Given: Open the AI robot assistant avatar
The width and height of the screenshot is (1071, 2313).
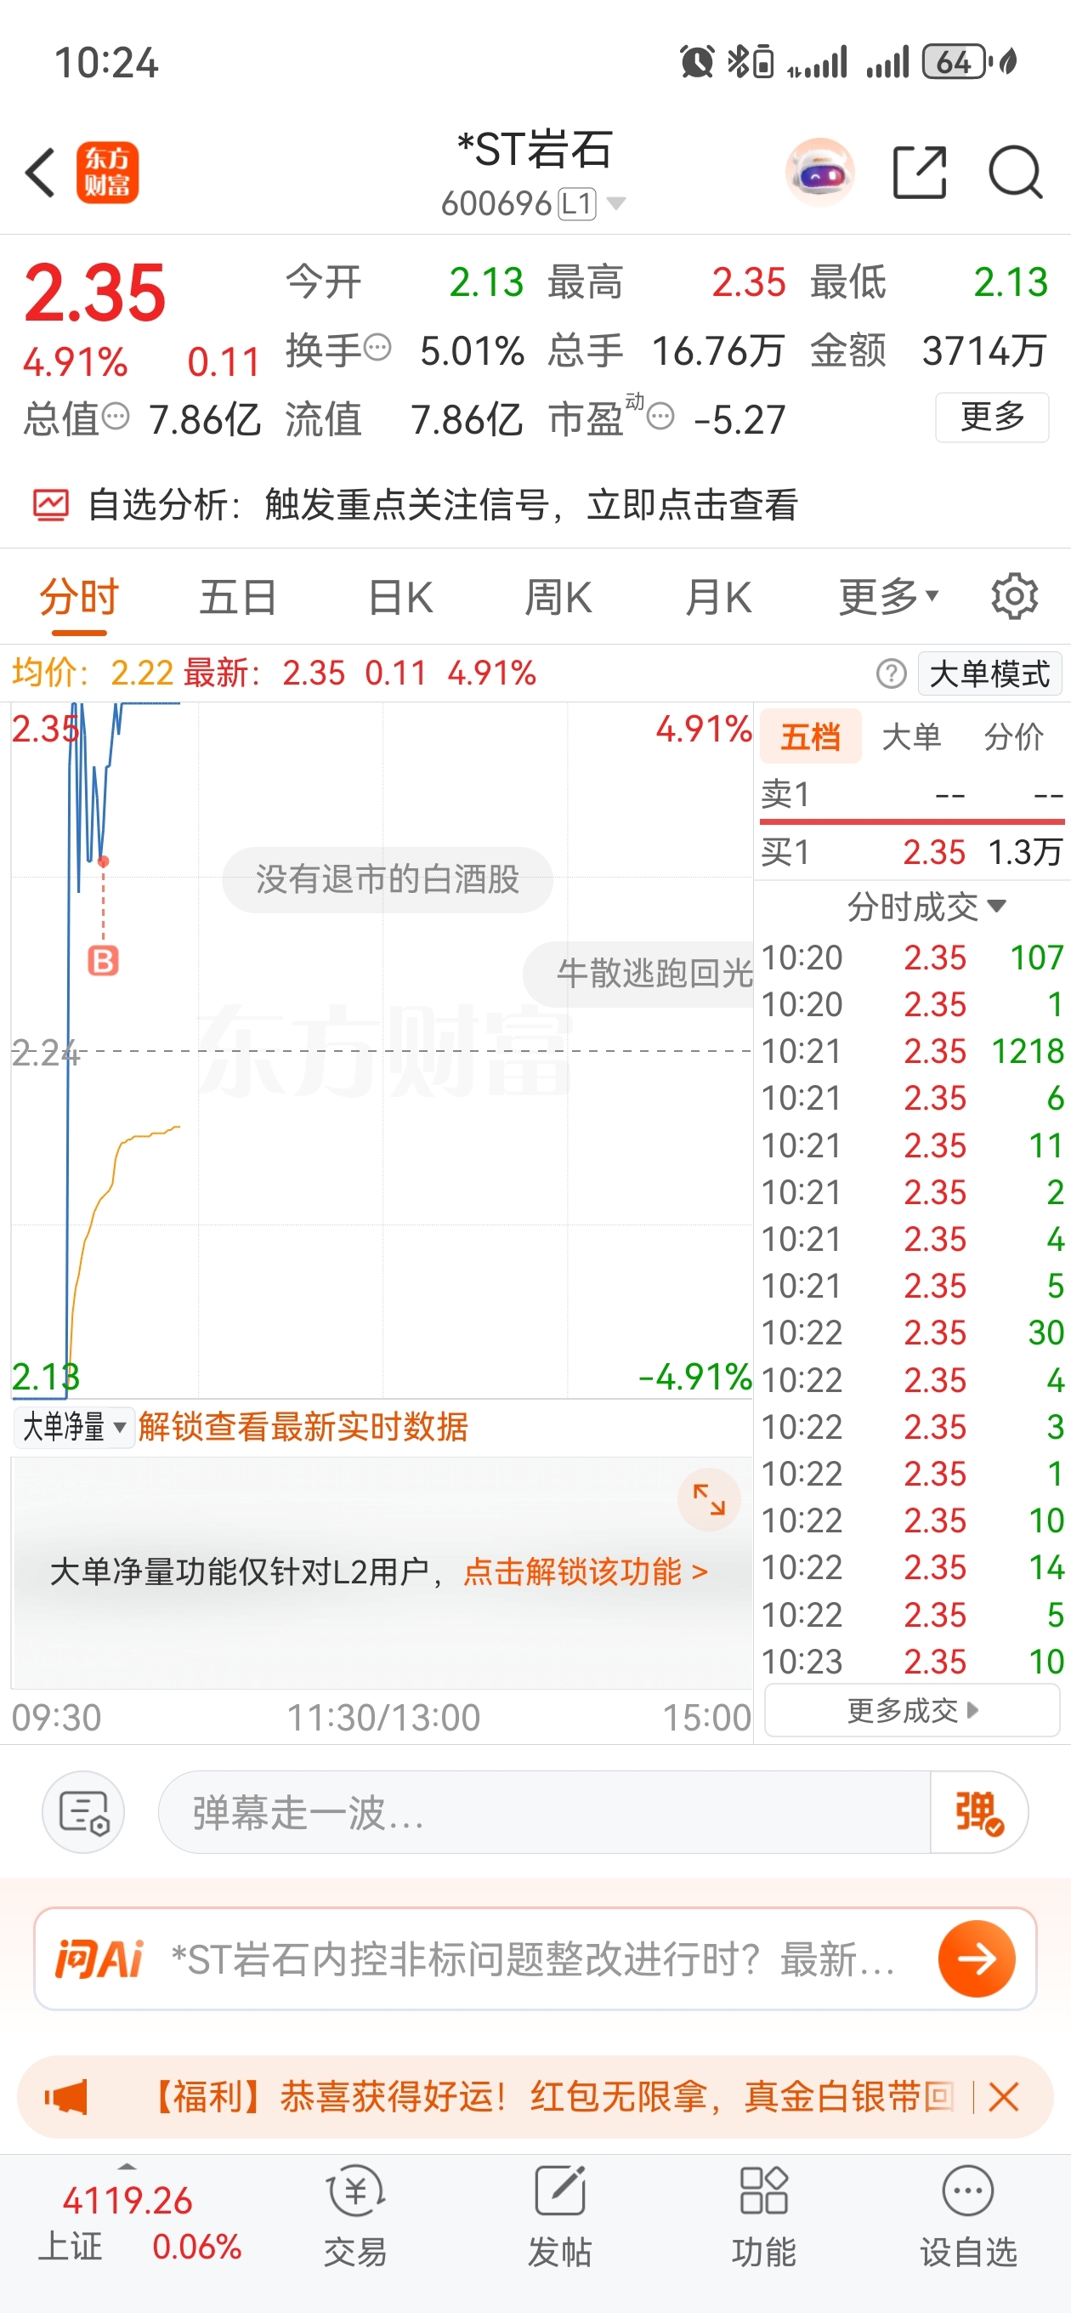Looking at the screenshot, I should point(819,173).
